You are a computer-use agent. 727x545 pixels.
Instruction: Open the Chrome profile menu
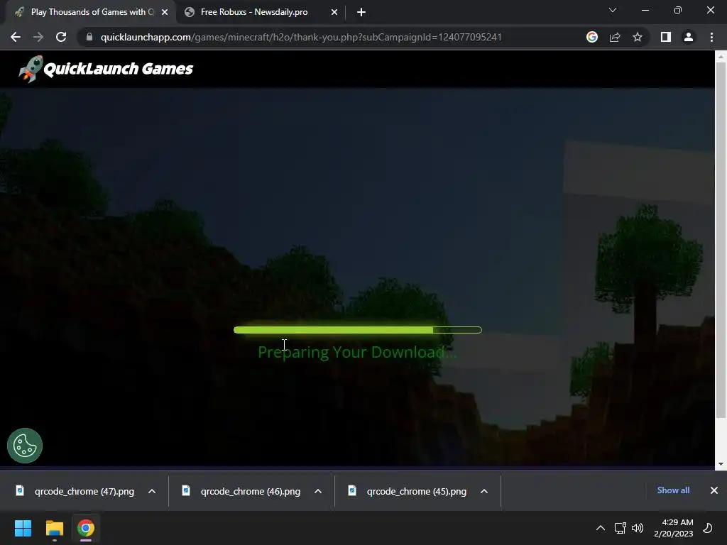689,37
